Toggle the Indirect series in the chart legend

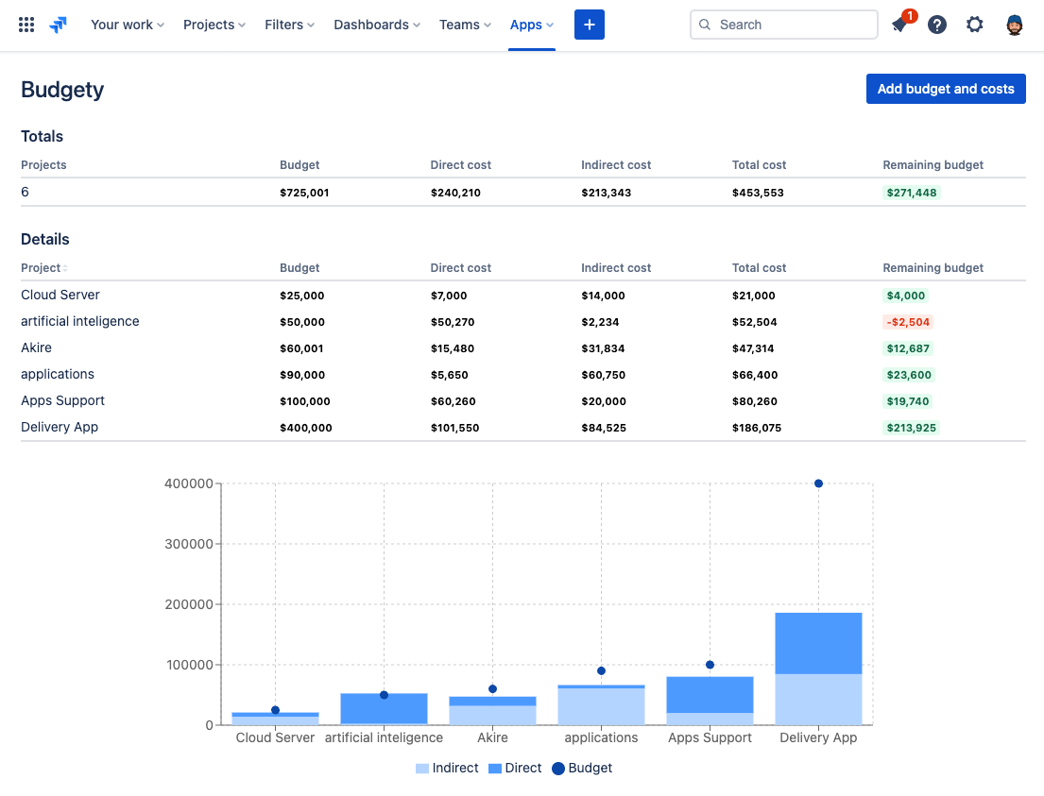(446, 768)
